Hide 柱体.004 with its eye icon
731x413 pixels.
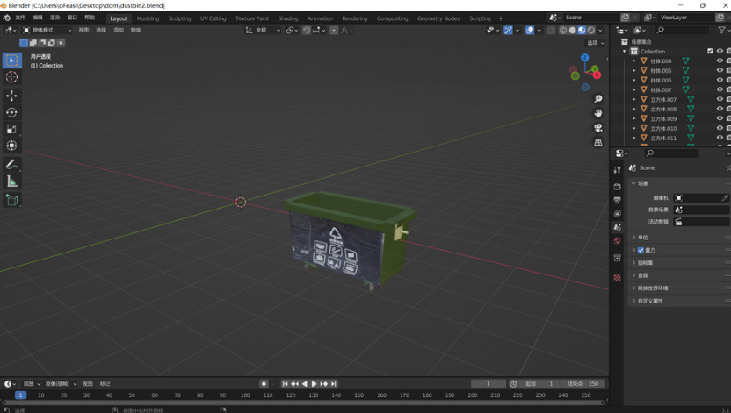pos(720,61)
